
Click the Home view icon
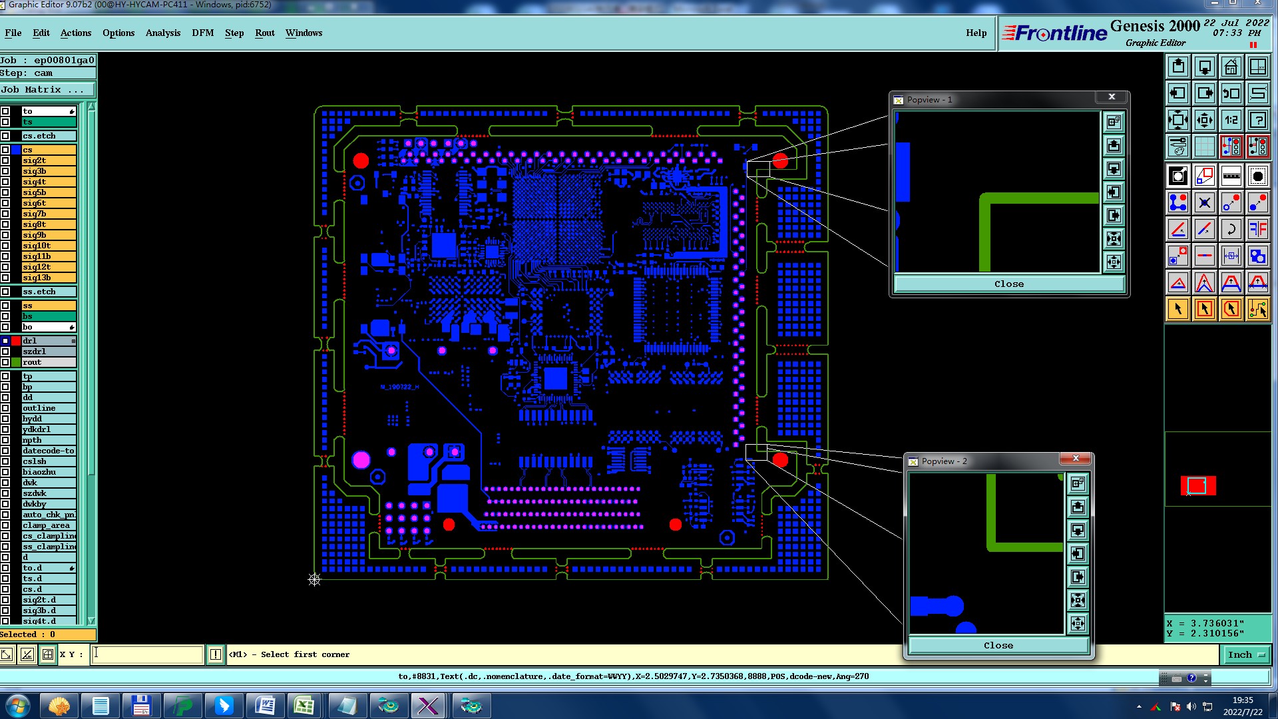pyautogui.click(x=1231, y=67)
